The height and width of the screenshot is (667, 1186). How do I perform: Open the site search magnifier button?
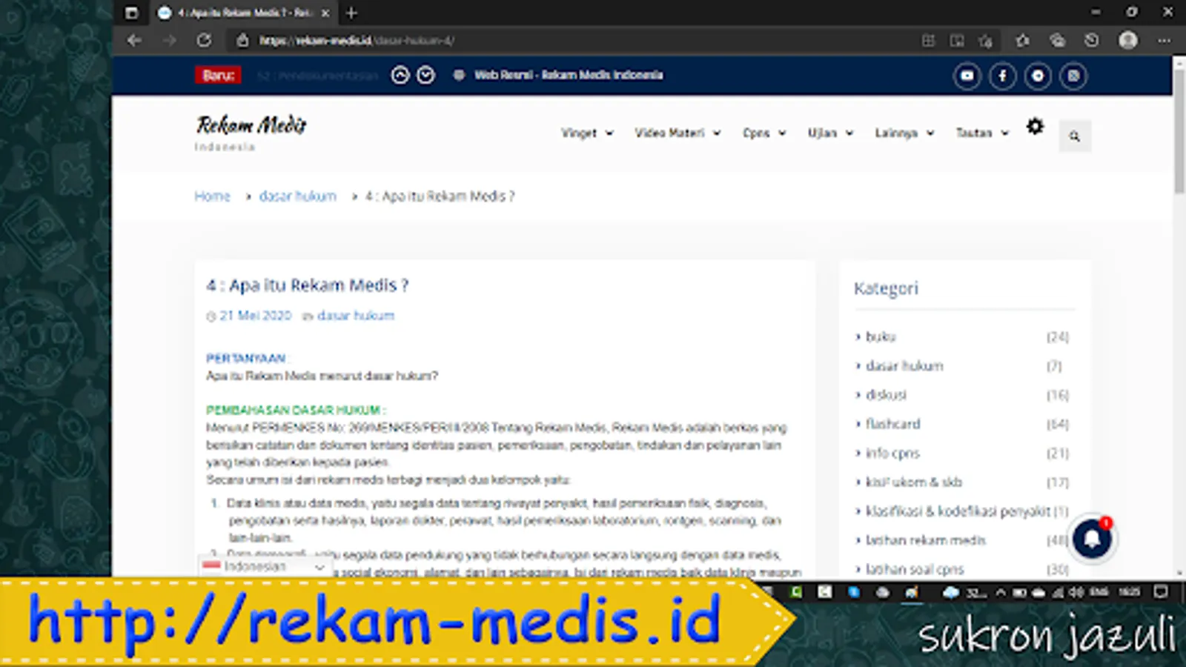(1075, 136)
